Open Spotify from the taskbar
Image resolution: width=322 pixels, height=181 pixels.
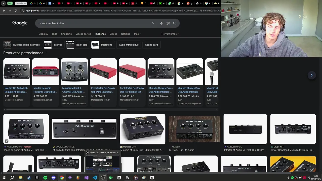45,177
